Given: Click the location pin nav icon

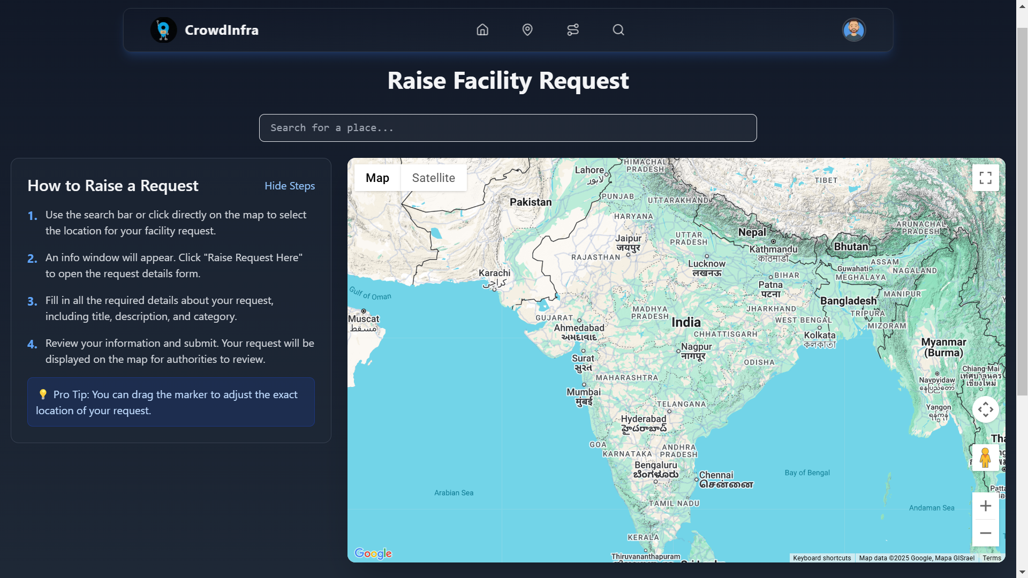Looking at the screenshot, I should [x=527, y=30].
